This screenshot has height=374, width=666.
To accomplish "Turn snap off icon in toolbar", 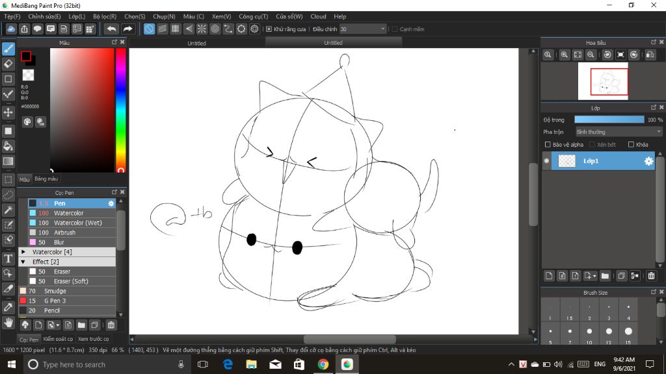I will [149, 29].
